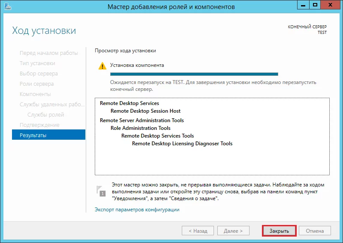Click Remote Server Administration Tools entry
Screen dimensions: 343x243
(x=141, y=120)
